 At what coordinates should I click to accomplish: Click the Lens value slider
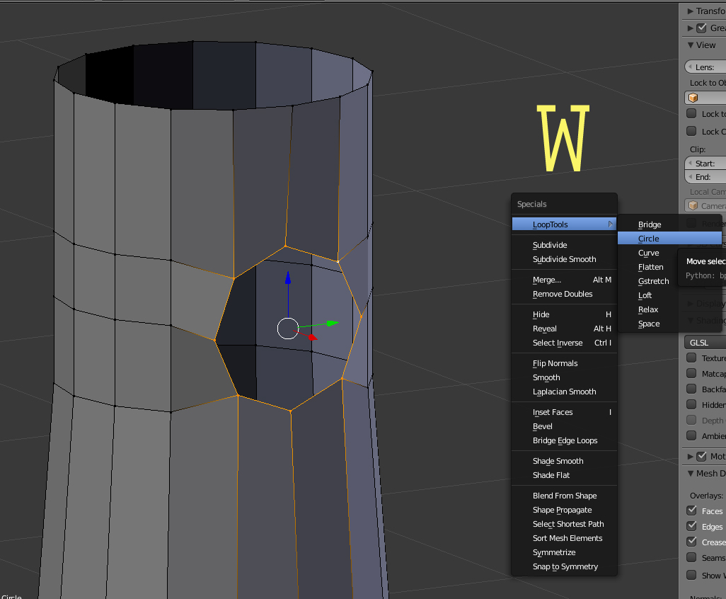706,67
